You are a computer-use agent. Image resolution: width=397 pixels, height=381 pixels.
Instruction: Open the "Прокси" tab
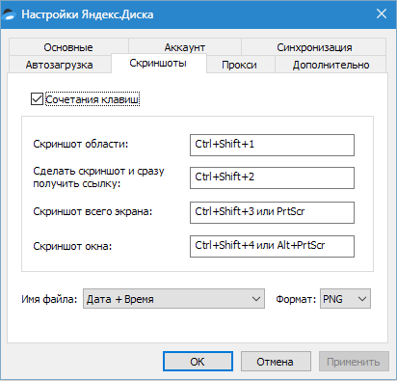[240, 65]
